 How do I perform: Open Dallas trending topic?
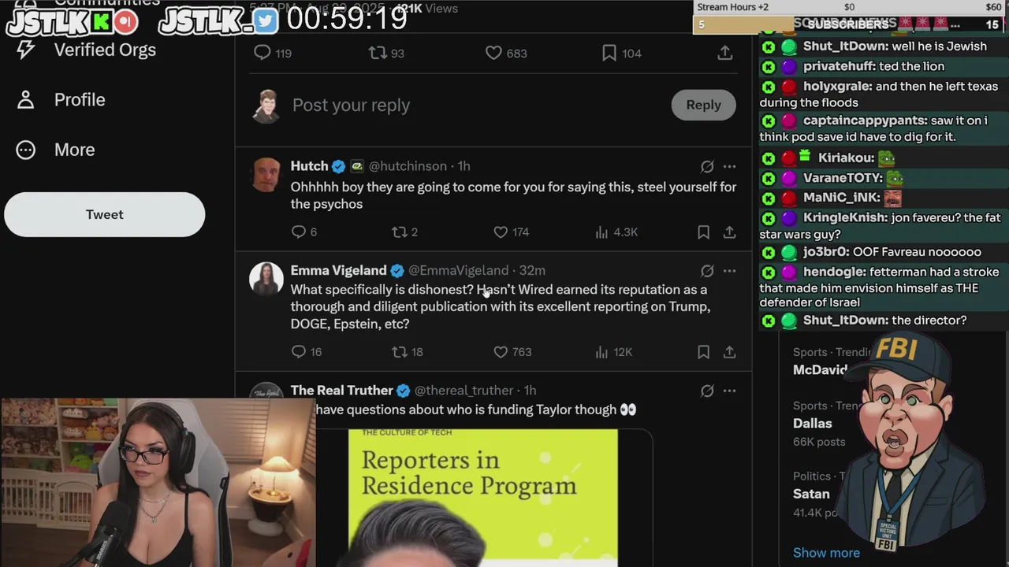(812, 423)
